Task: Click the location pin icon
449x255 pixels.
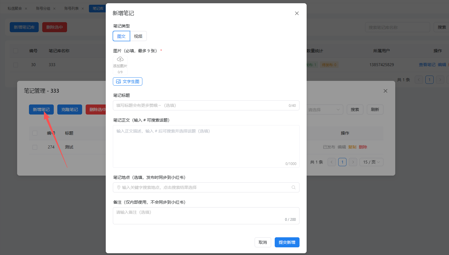Action: (x=119, y=187)
